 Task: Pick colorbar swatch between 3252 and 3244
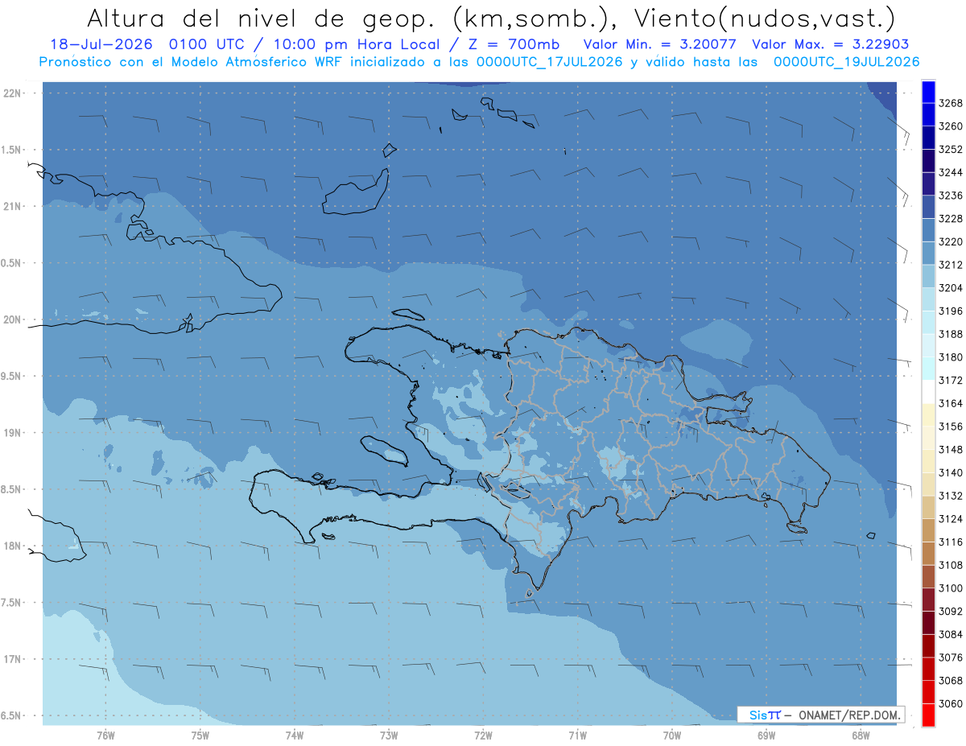point(927,161)
